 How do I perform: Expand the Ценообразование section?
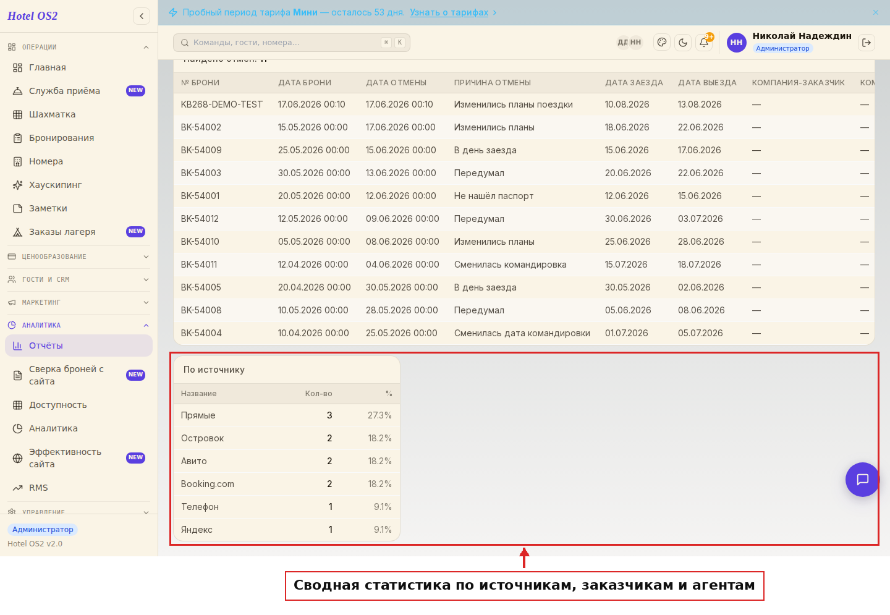78,257
